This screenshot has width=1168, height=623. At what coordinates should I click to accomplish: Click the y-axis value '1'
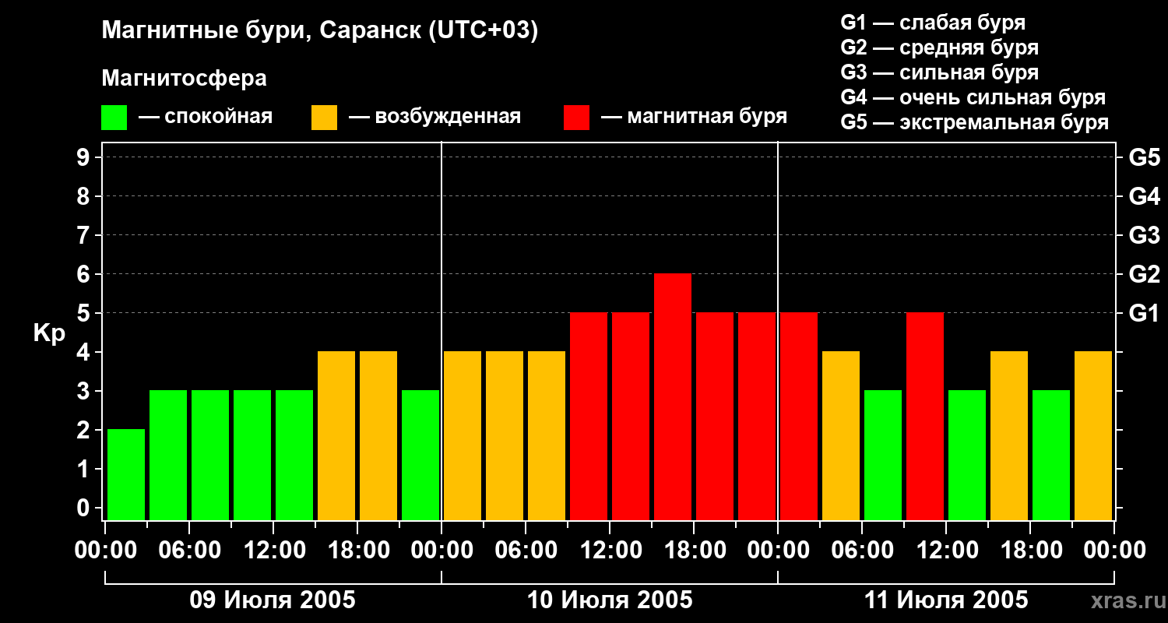(85, 469)
